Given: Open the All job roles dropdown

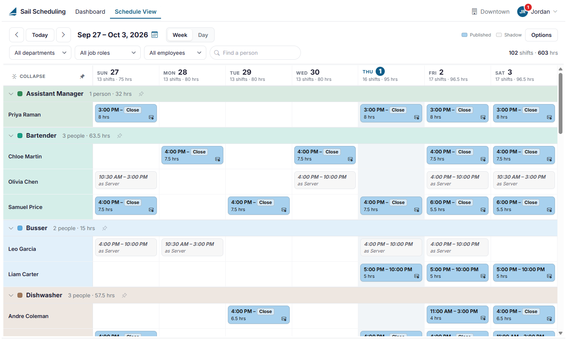Looking at the screenshot, I should (108, 53).
